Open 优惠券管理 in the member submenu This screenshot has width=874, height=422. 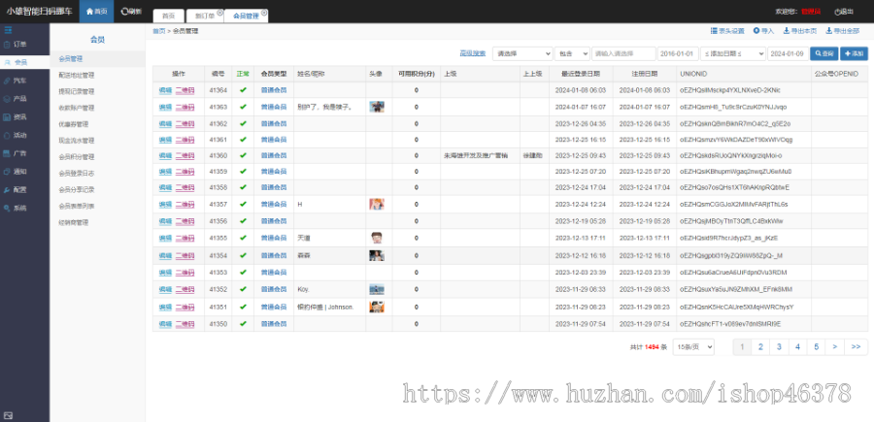(73, 124)
